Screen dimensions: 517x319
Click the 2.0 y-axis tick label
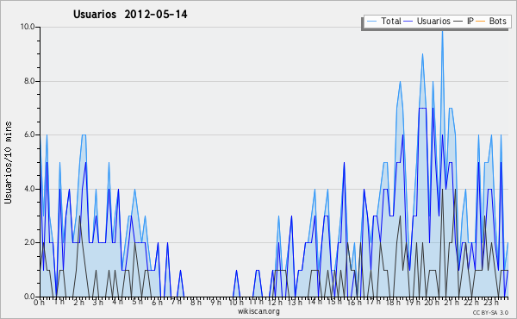pyautogui.click(x=29, y=242)
